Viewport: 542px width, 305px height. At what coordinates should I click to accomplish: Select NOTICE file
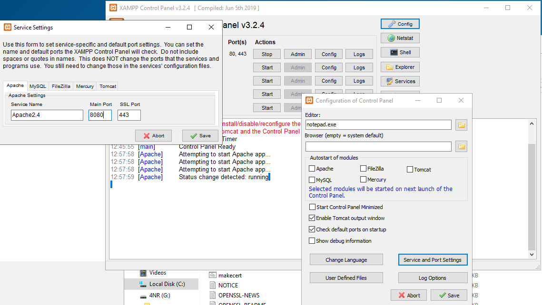pos(224,286)
